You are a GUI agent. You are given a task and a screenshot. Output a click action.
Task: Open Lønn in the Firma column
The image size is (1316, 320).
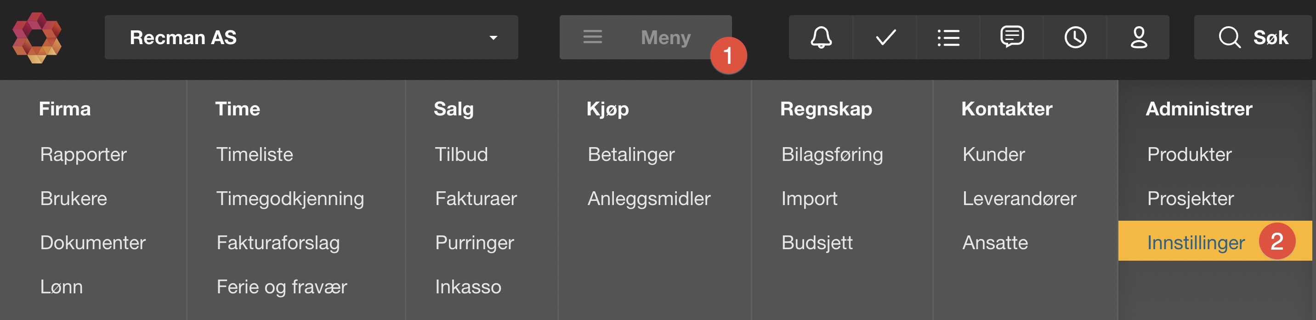(61, 287)
